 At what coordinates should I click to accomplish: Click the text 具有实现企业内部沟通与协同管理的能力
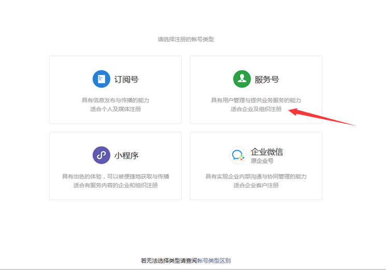click(256, 176)
